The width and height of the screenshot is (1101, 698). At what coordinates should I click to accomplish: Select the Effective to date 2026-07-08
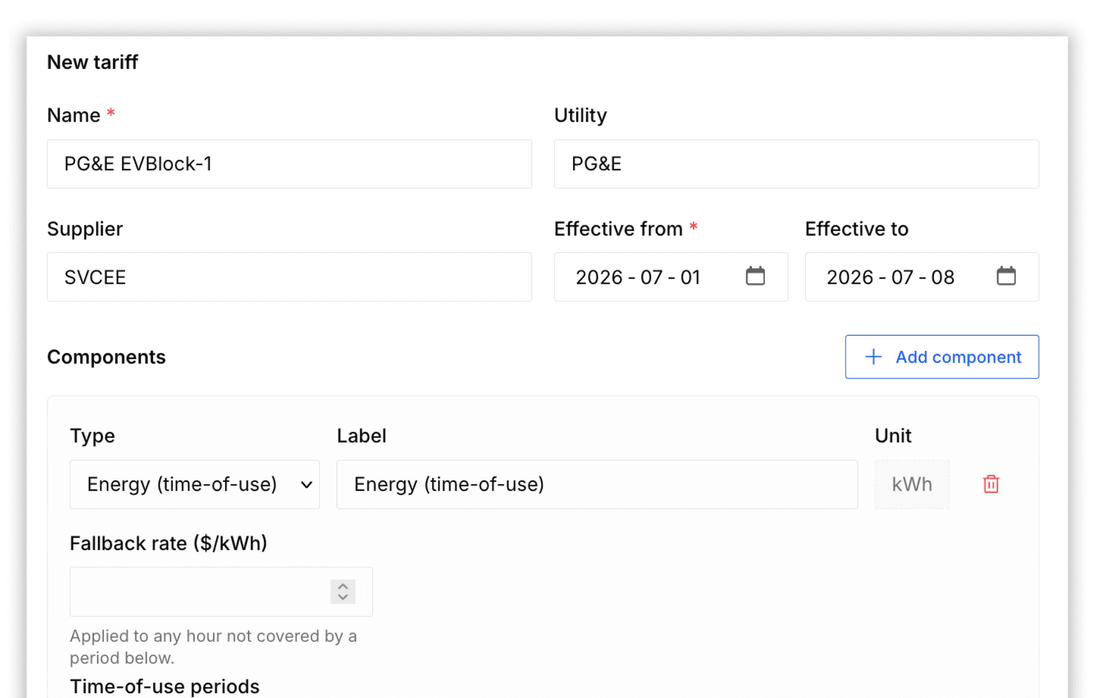[x=890, y=277]
